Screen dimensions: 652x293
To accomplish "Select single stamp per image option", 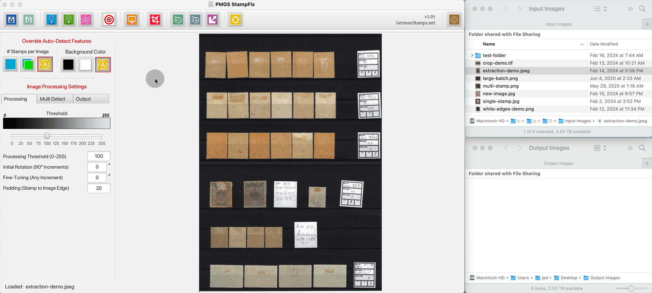I will [11, 65].
